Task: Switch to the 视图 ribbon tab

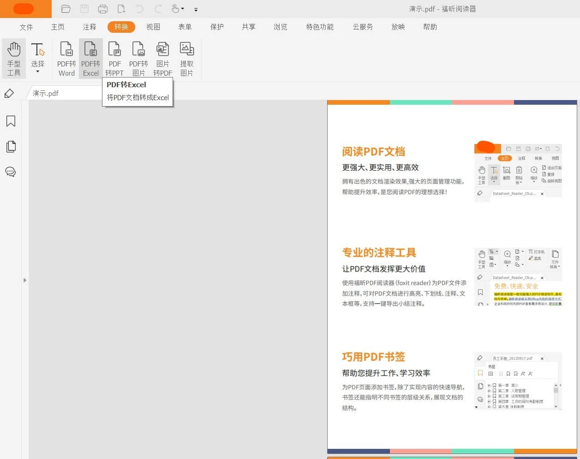Action: click(153, 27)
